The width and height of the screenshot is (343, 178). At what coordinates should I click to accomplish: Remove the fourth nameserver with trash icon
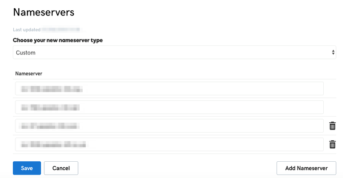[x=332, y=144]
